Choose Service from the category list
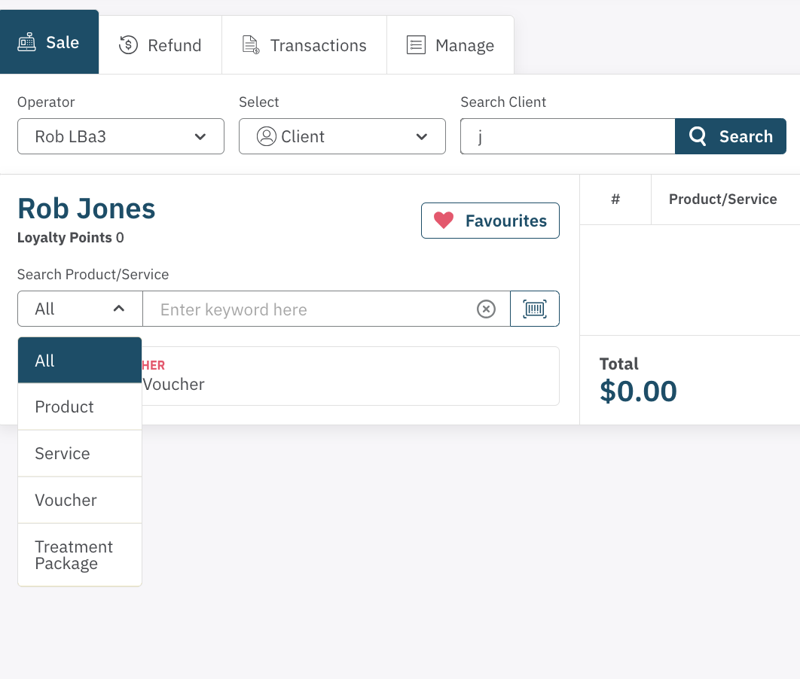Image resolution: width=800 pixels, height=679 pixels. (x=63, y=454)
